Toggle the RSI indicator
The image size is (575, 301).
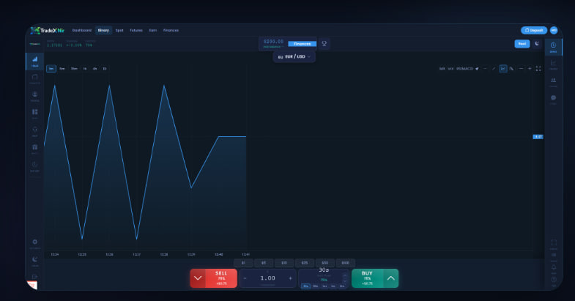[459, 69]
